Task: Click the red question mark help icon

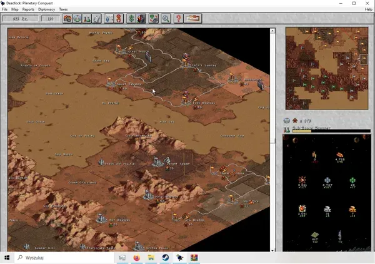Action: 178,18
